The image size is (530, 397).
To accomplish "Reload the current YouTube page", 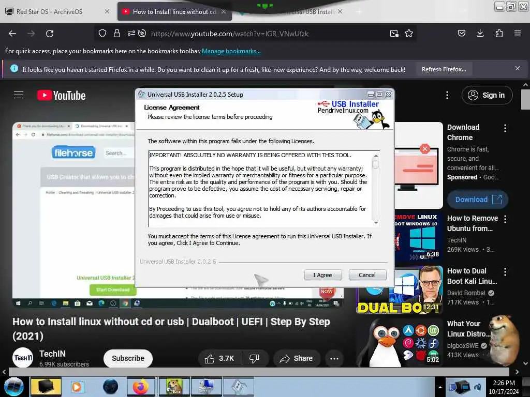I will click(x=50, y=34).
